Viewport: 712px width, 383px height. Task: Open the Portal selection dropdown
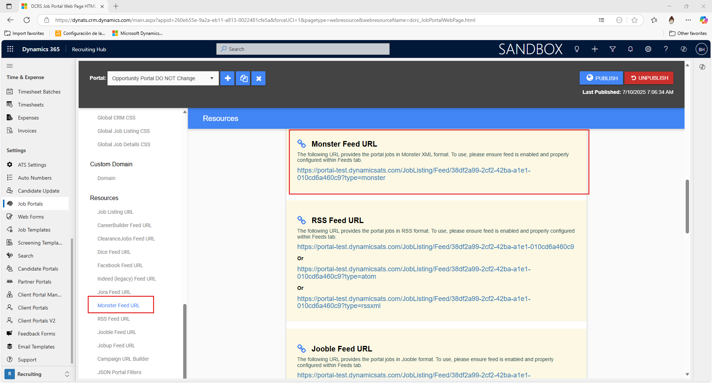tap(163, 78)
